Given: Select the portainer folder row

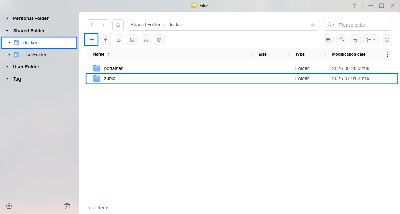Looking at the screenshot, I should click(242, 68).
